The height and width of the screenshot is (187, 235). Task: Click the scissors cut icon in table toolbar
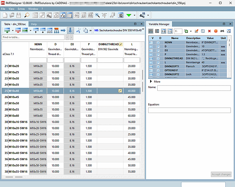pos(78,30)
